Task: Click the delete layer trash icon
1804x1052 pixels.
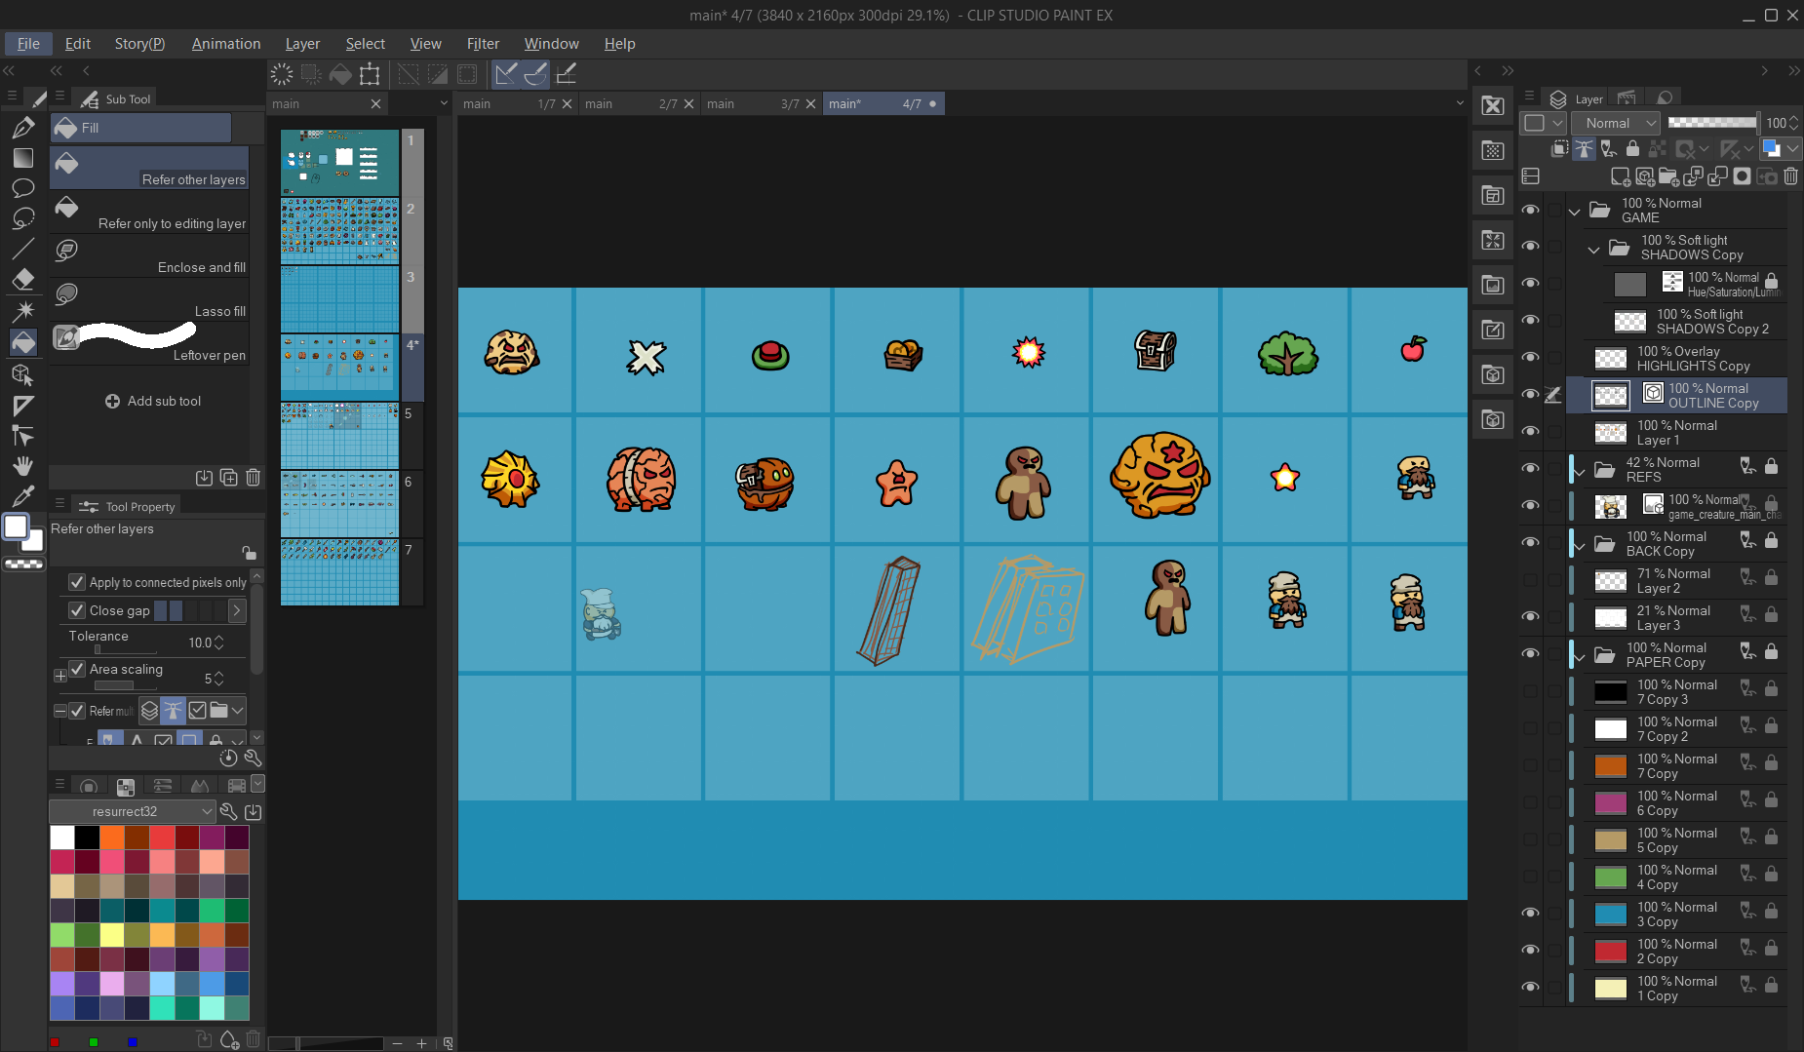Action: [x=1791, y=176]
